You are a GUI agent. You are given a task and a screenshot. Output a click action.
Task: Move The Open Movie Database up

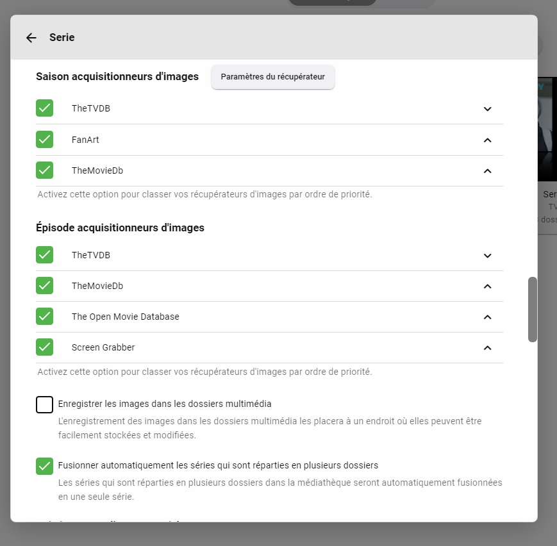[x=487, y=317]
